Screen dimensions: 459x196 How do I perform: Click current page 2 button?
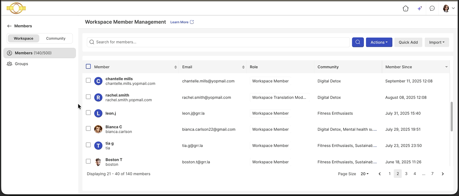pyautogui.click(x=398, y=174)
